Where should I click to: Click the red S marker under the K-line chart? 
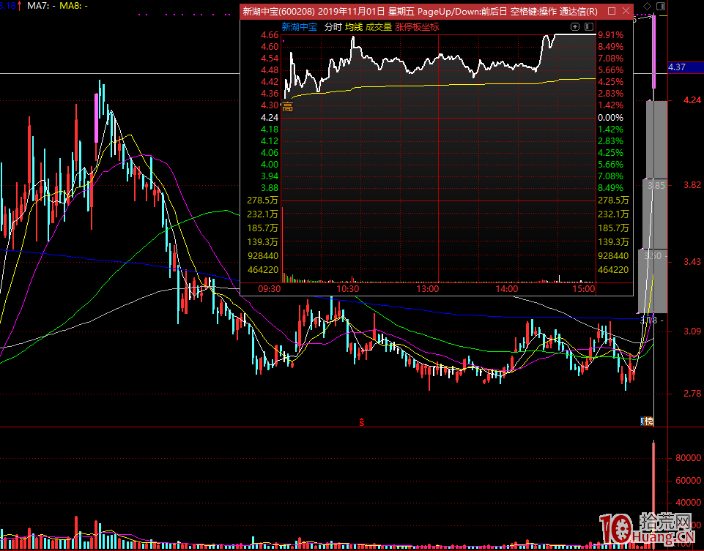(361, 422)
